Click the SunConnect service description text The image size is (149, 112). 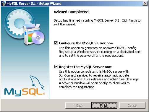99,79
